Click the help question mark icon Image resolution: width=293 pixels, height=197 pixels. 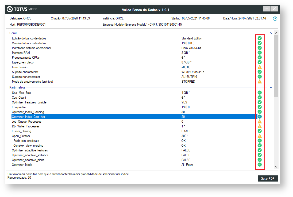(x=275, y=19)
